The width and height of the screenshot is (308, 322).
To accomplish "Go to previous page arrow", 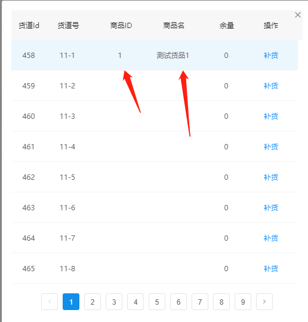I will pyautogui.click(x=50, y=302).
